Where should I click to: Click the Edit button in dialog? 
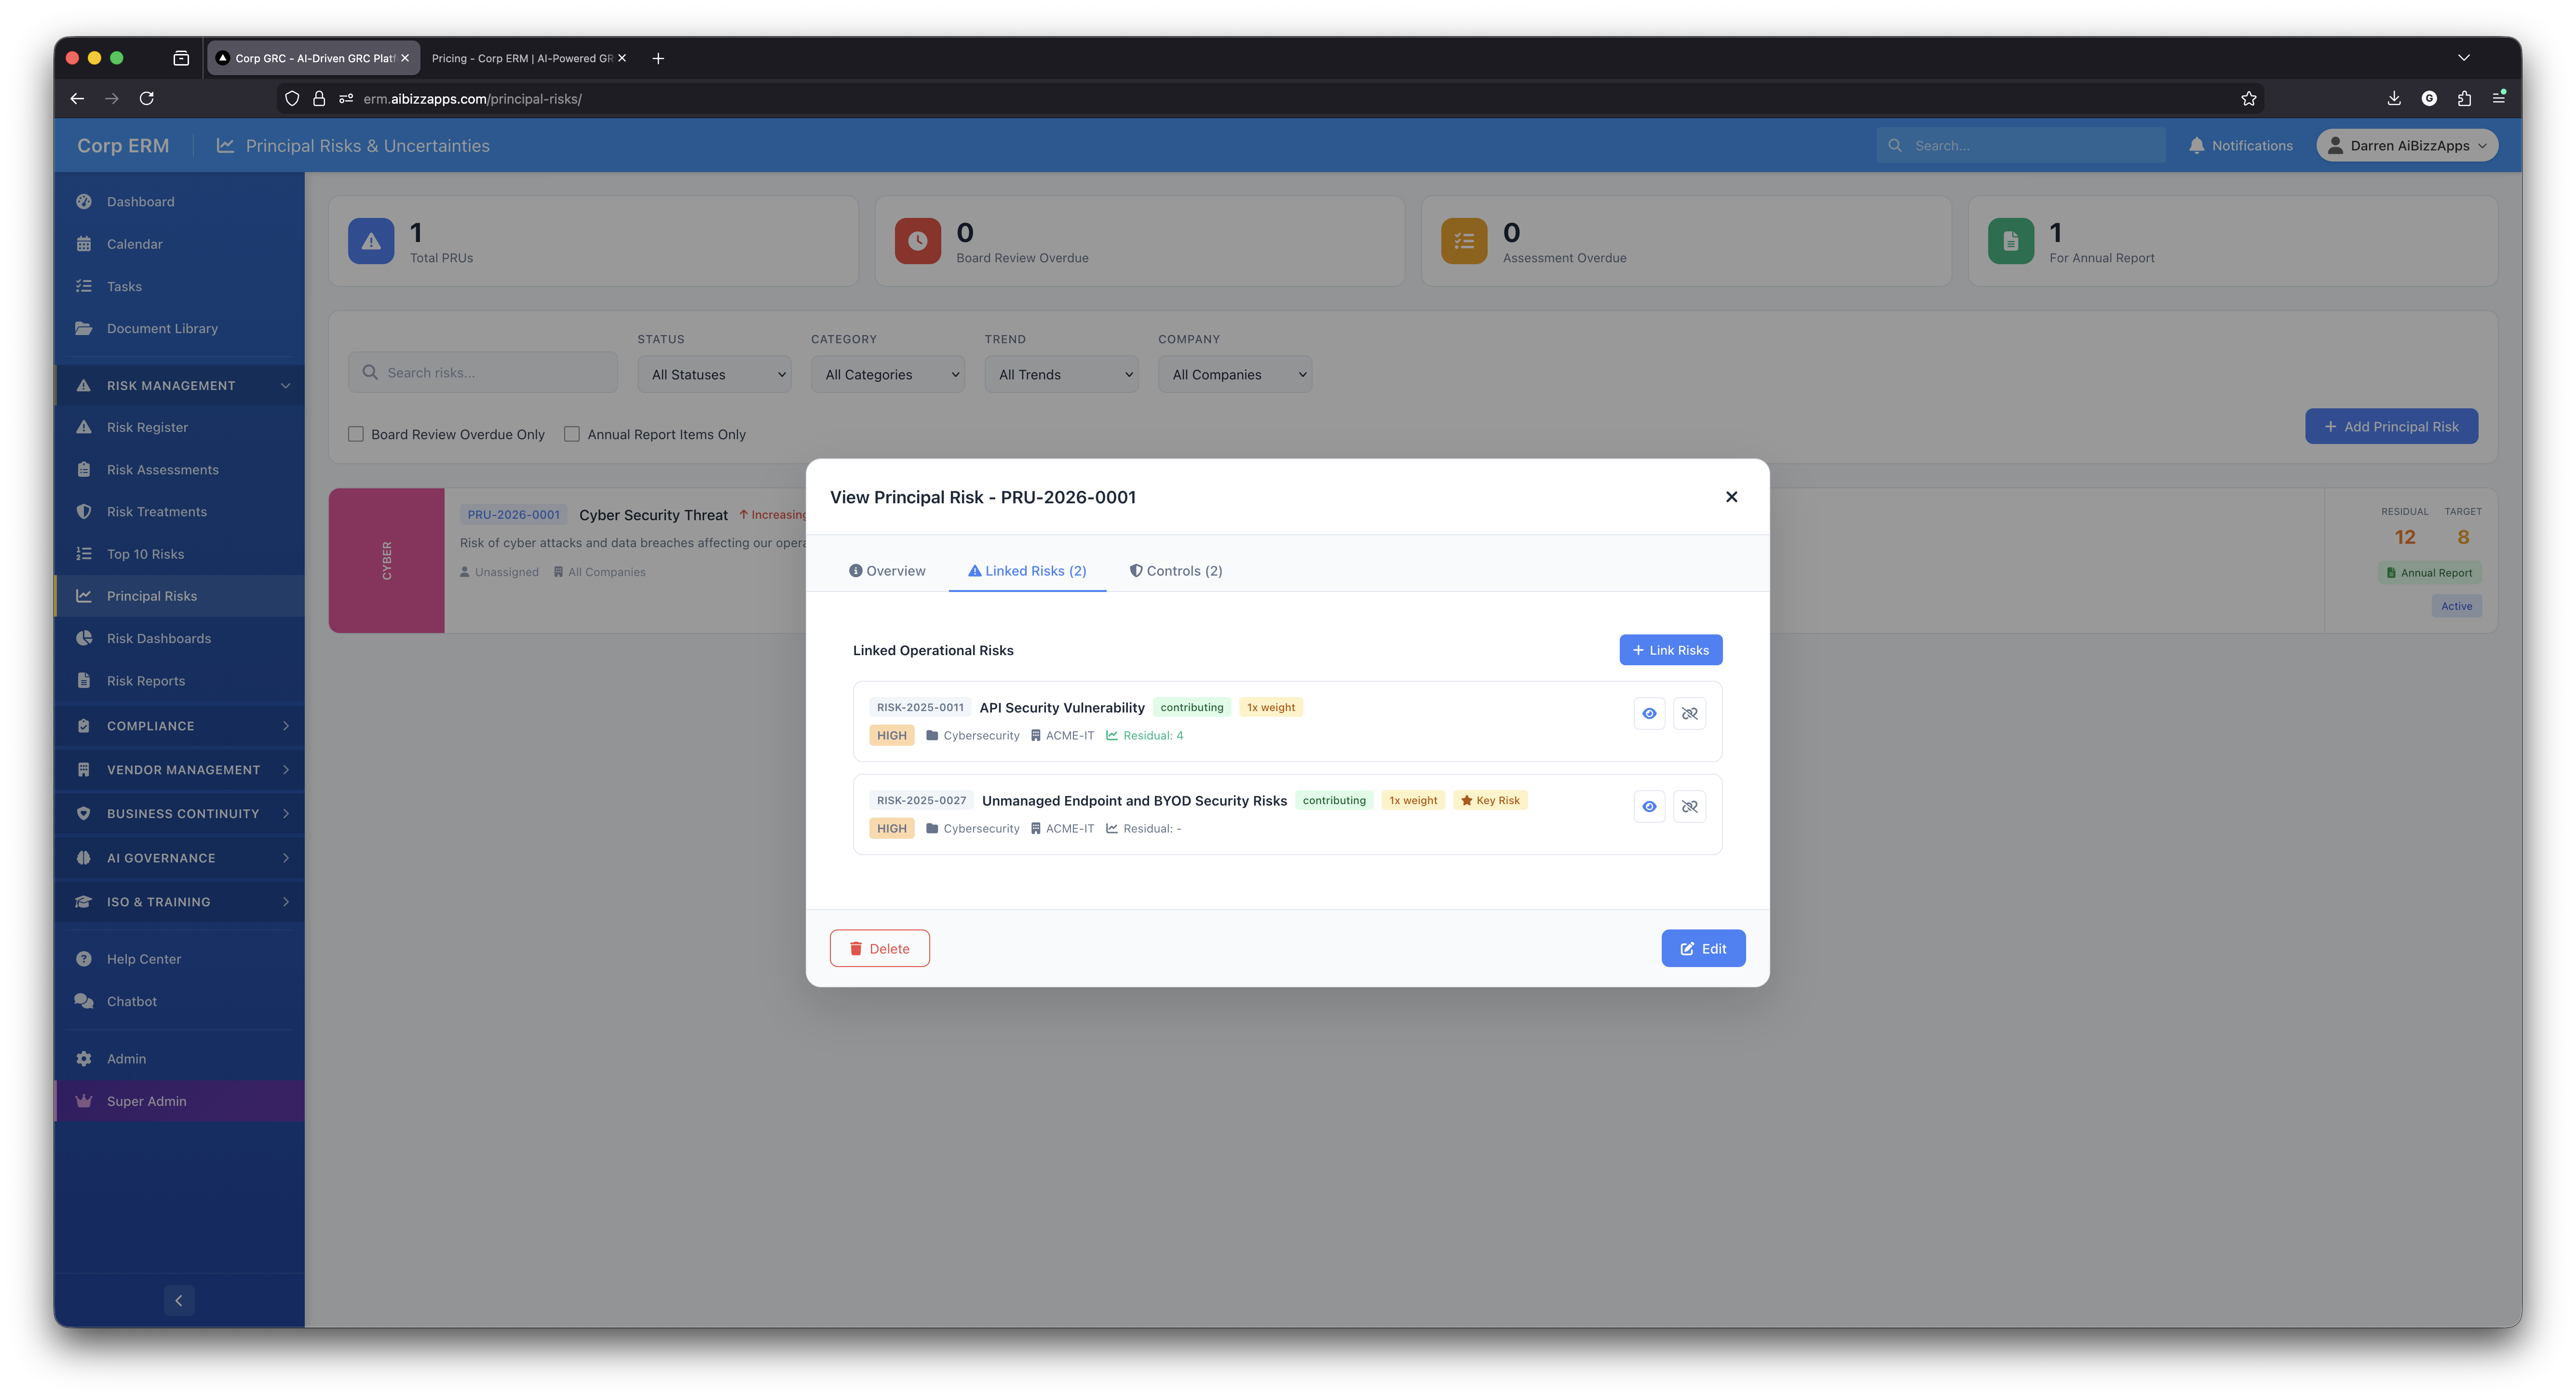[1703, 948]
